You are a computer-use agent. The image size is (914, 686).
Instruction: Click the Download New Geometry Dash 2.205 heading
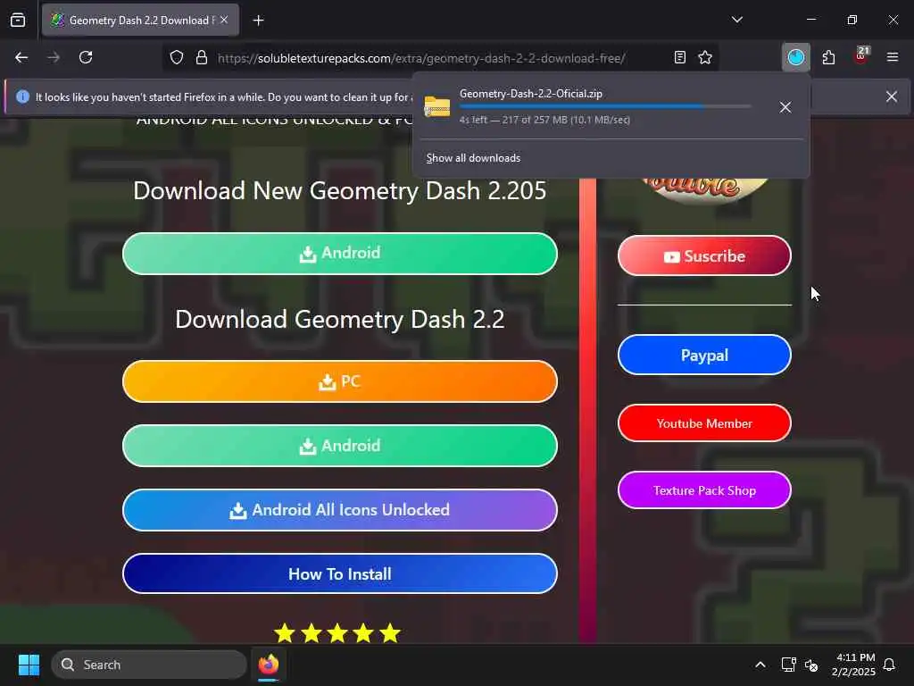[340, 191]
